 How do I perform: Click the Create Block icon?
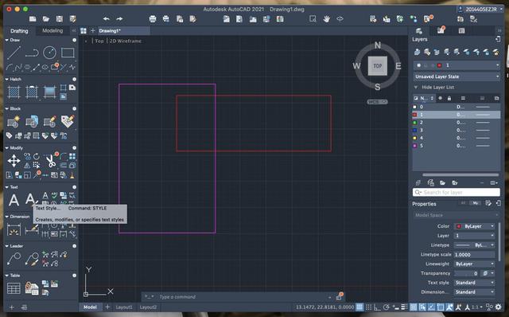[14, 121]
